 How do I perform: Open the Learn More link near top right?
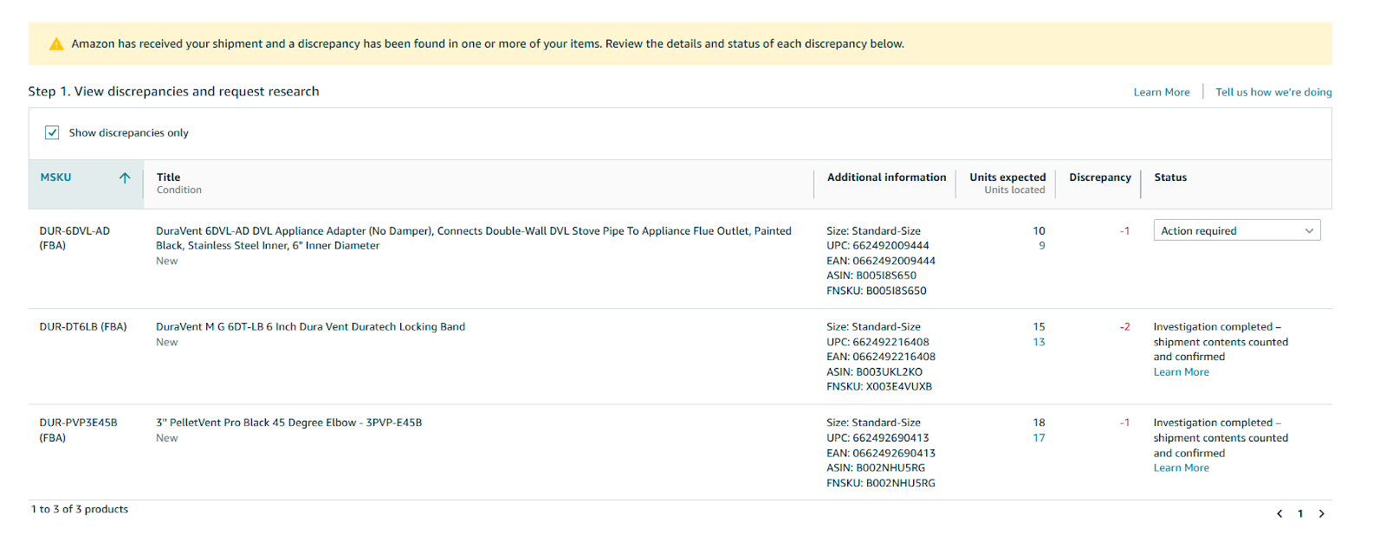pyautogui.click(x=1161, y=93)
